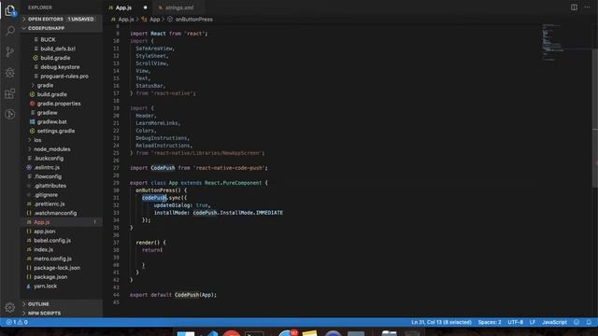Open notifications bell in status bar
Screen dimensions: 598x336
[589, 322]
